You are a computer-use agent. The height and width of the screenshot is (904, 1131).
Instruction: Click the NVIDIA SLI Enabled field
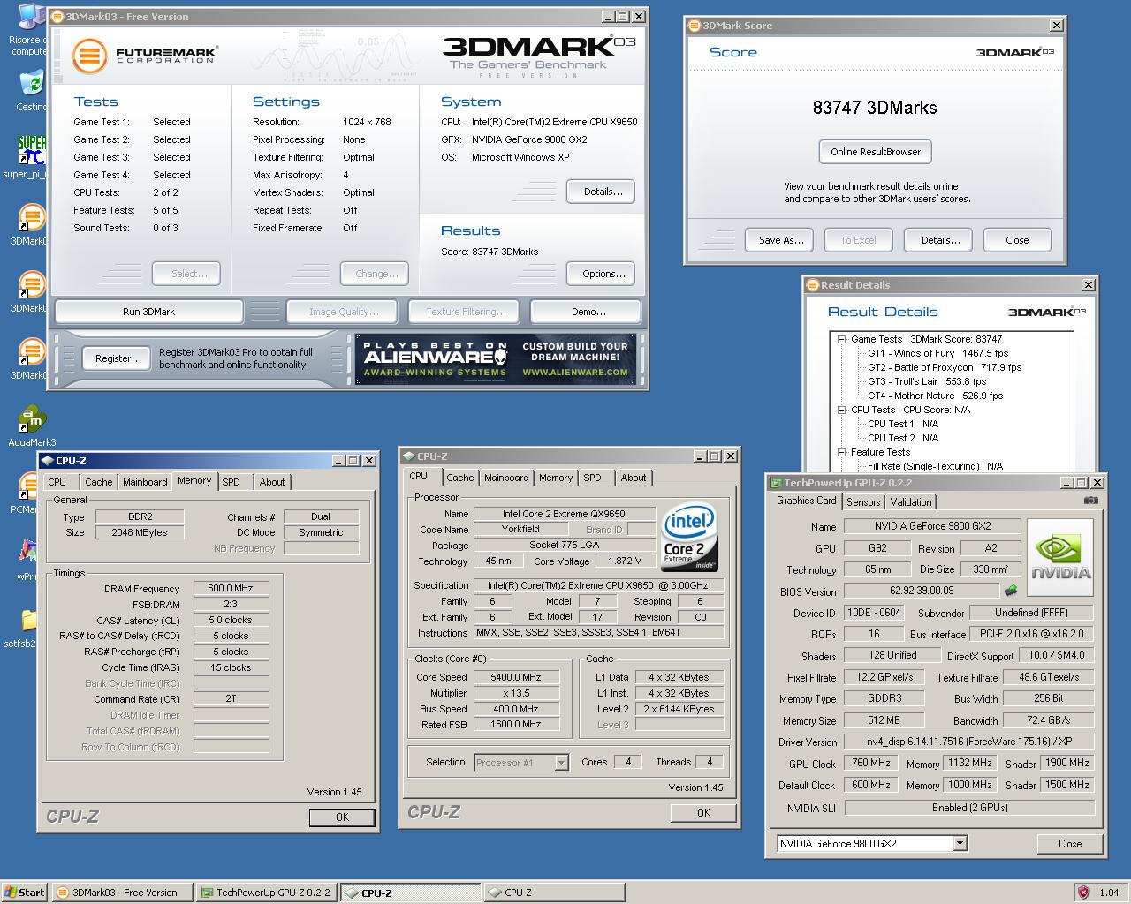coord(969,808)
